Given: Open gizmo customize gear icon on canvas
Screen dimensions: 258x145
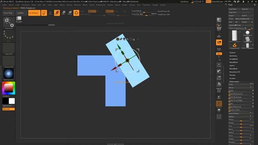Looking at the screenshot, I should pyautogui.click(x=117, y=39).
